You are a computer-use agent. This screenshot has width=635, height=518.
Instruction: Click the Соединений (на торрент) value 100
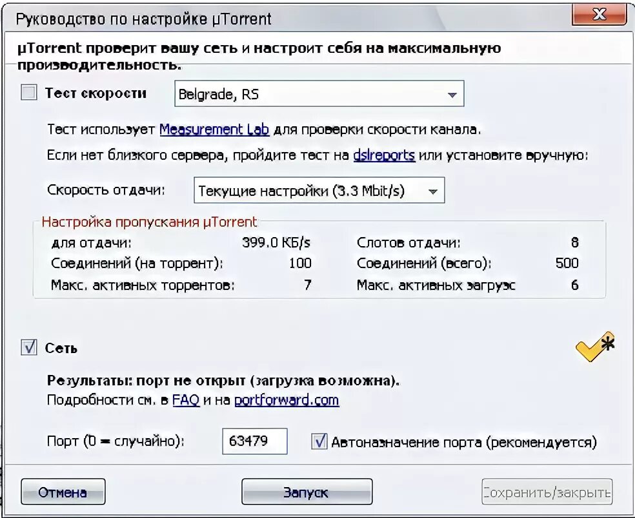[x=300, y=264]
